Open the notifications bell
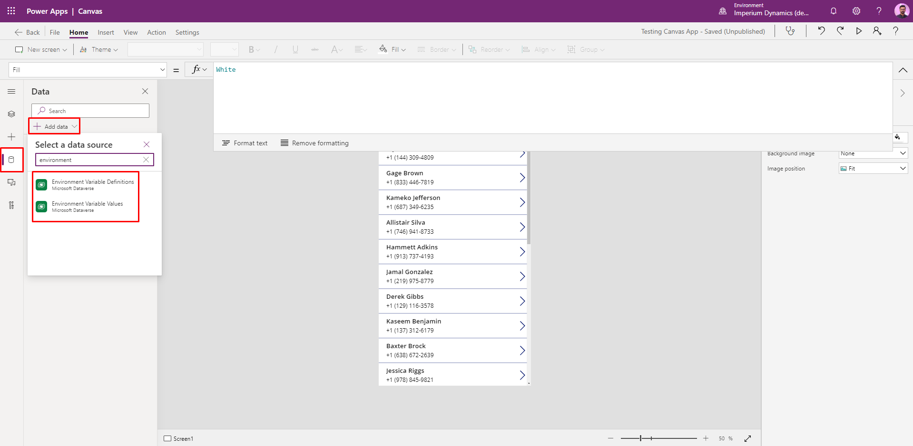The image size is (913, 446). coord(834,11)
